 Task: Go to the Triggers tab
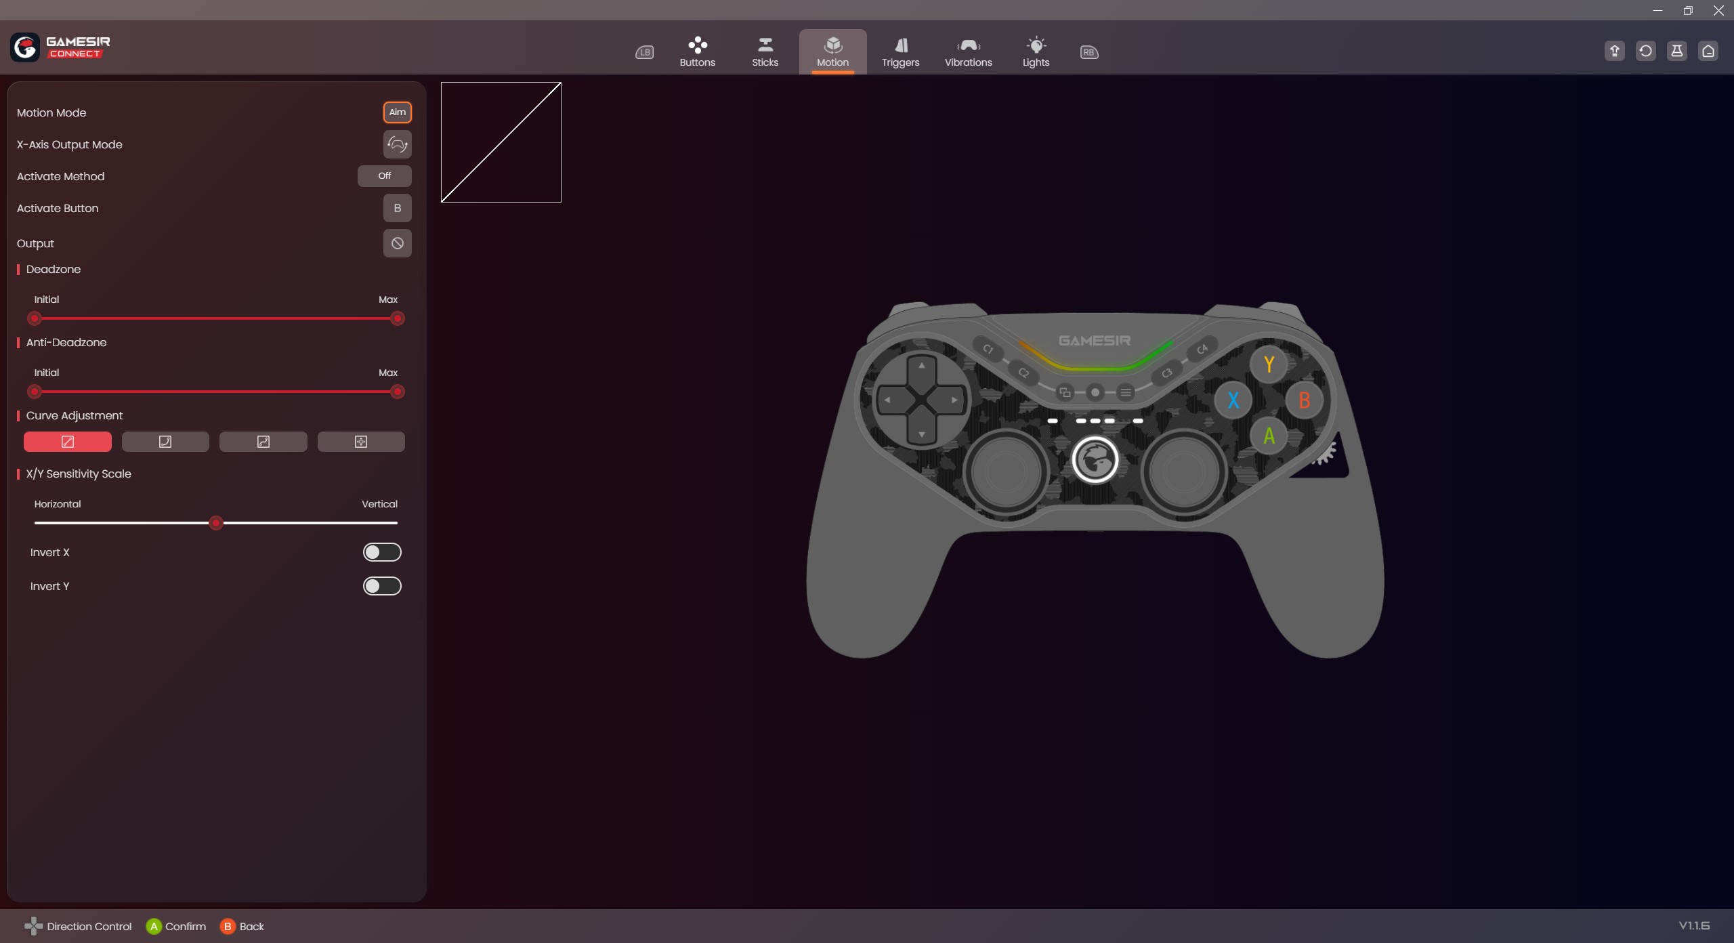pyautogui.click(x=900, y=51)
